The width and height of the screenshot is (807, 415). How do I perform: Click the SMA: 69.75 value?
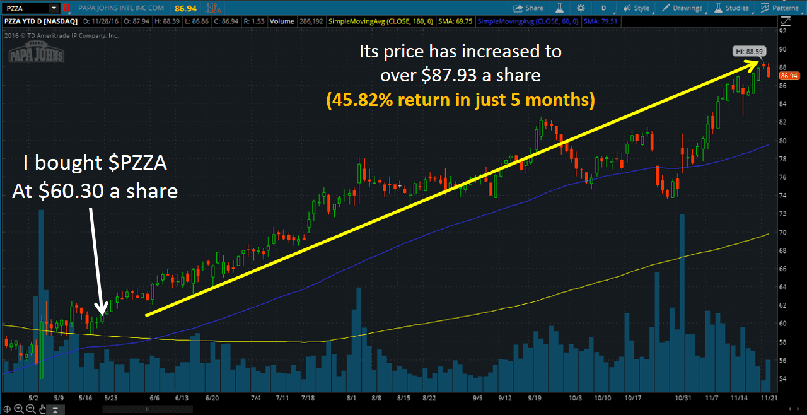click(457, 21)
